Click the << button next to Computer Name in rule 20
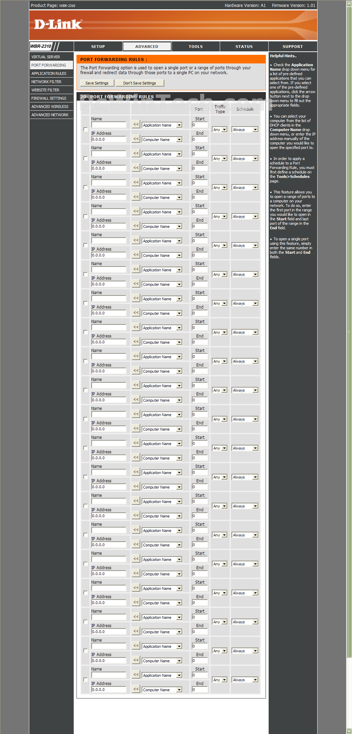The image size is (352, 734). (x=136, y=689)
